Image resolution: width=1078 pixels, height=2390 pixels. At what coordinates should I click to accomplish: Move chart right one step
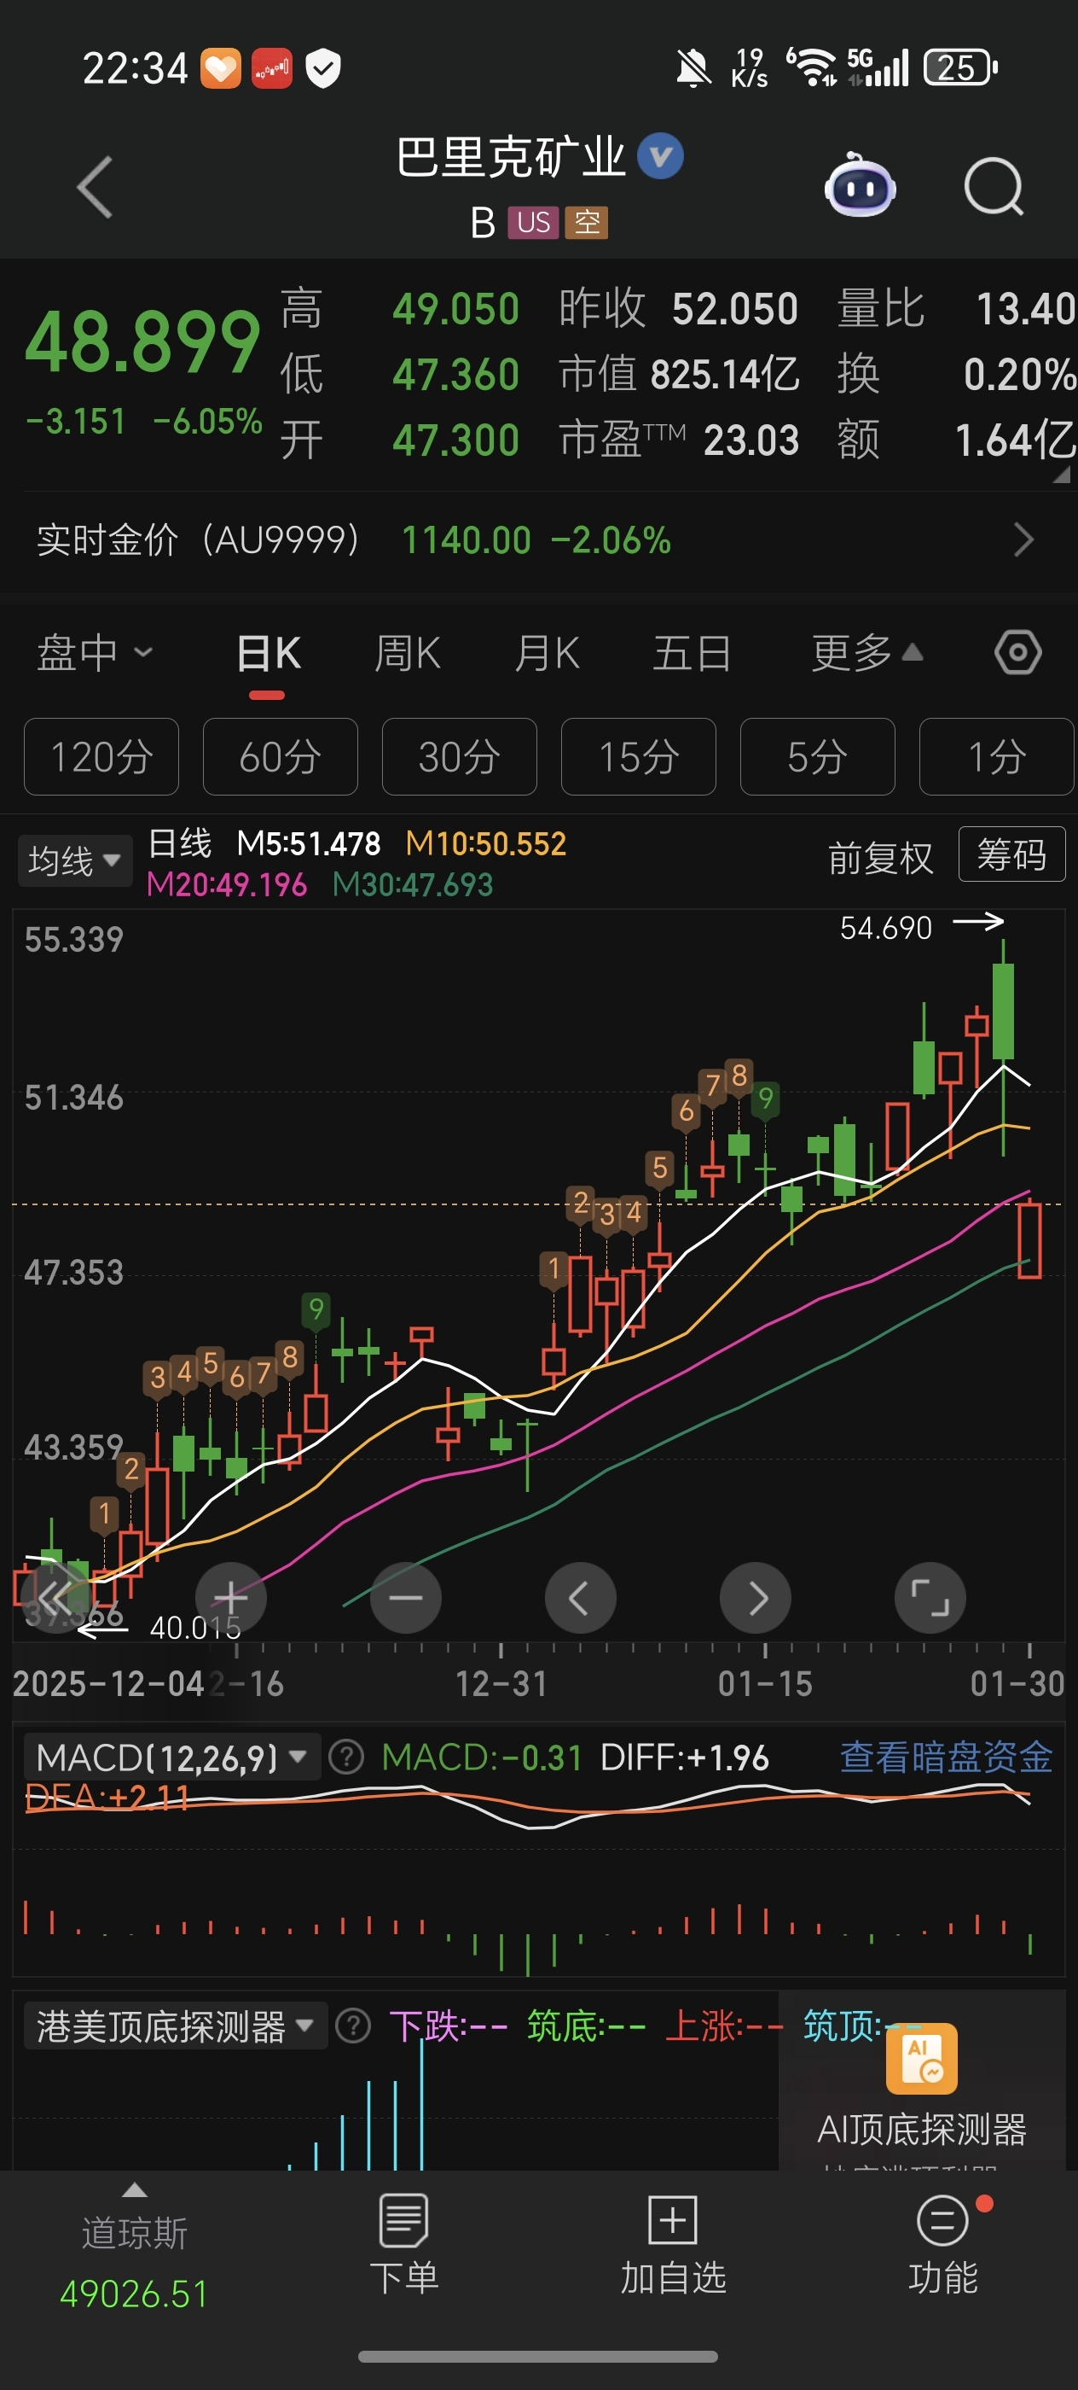click(x=756, y=1598)
